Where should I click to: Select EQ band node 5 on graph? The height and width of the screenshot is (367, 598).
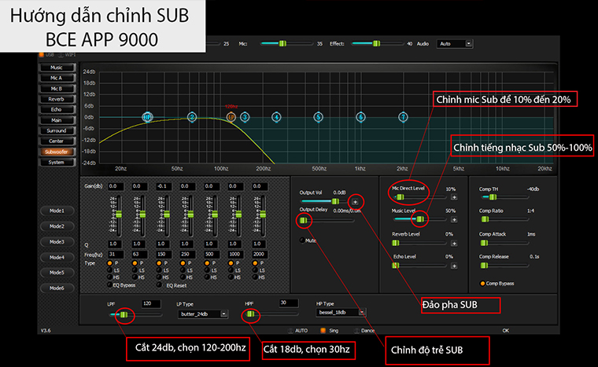tap(318, 117)
